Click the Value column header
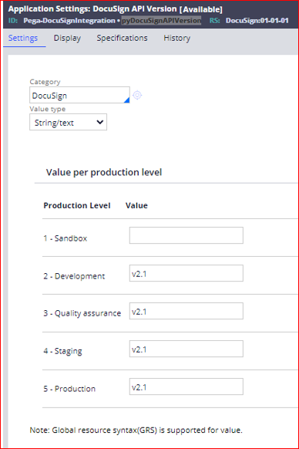The height and width of the screenshot is (449, 299). [x=136, y=206]
